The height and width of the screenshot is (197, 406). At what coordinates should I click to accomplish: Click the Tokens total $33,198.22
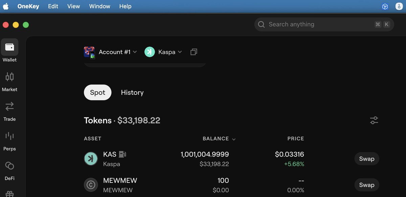tap(139, 120)
